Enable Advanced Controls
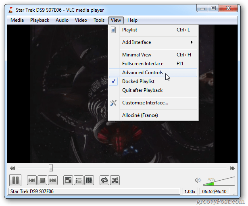The width and height of the screenshot is (248, 206). 153,73
